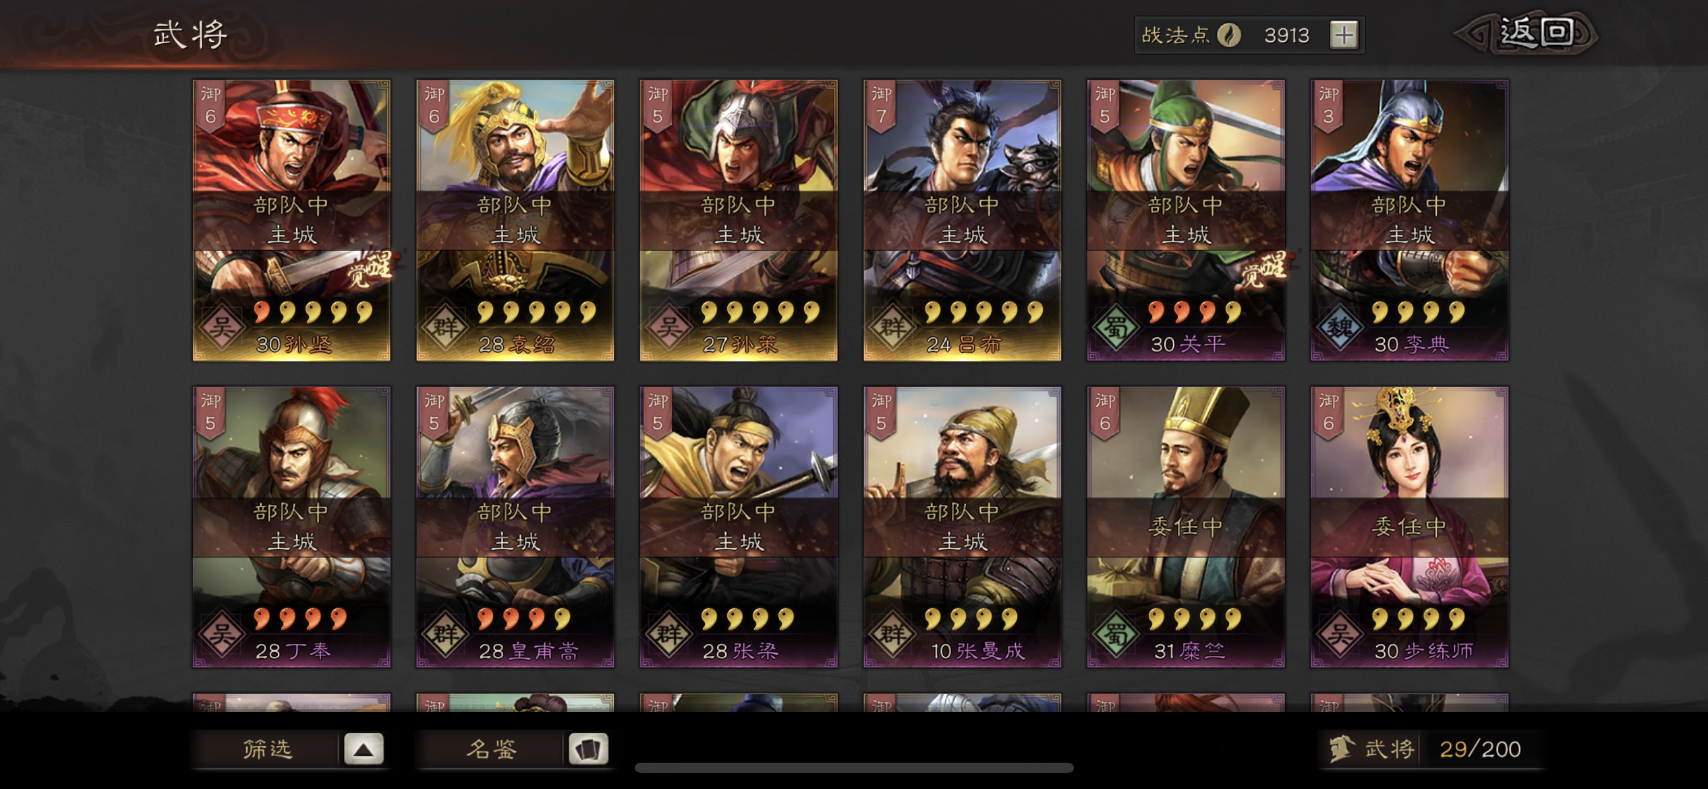Click the 武将 count helmet icon
Screen dimensions: 1708x789
1341,749
